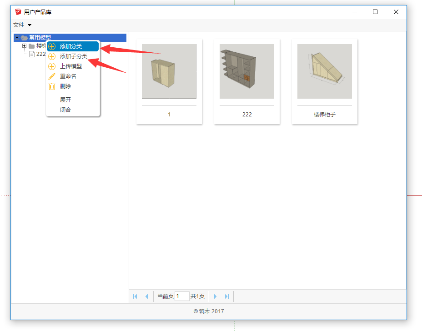This screenshot has width=422, height=331.
Task: Go to the first page
Action: 135,296
